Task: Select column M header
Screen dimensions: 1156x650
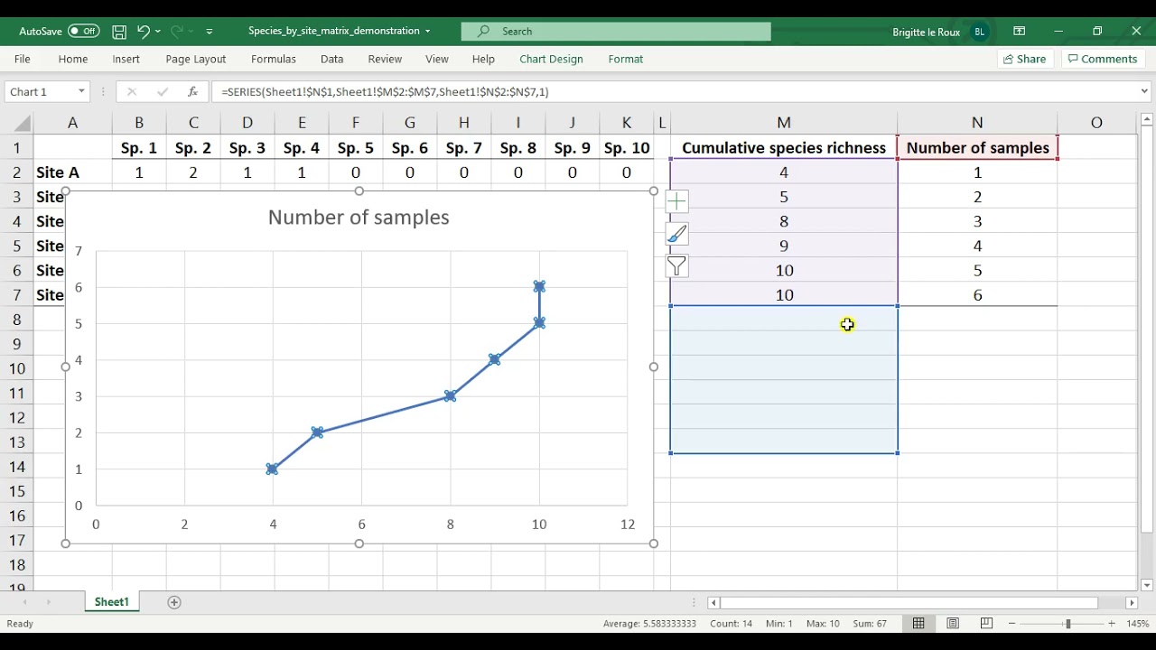Action: (x=784, y=123)
